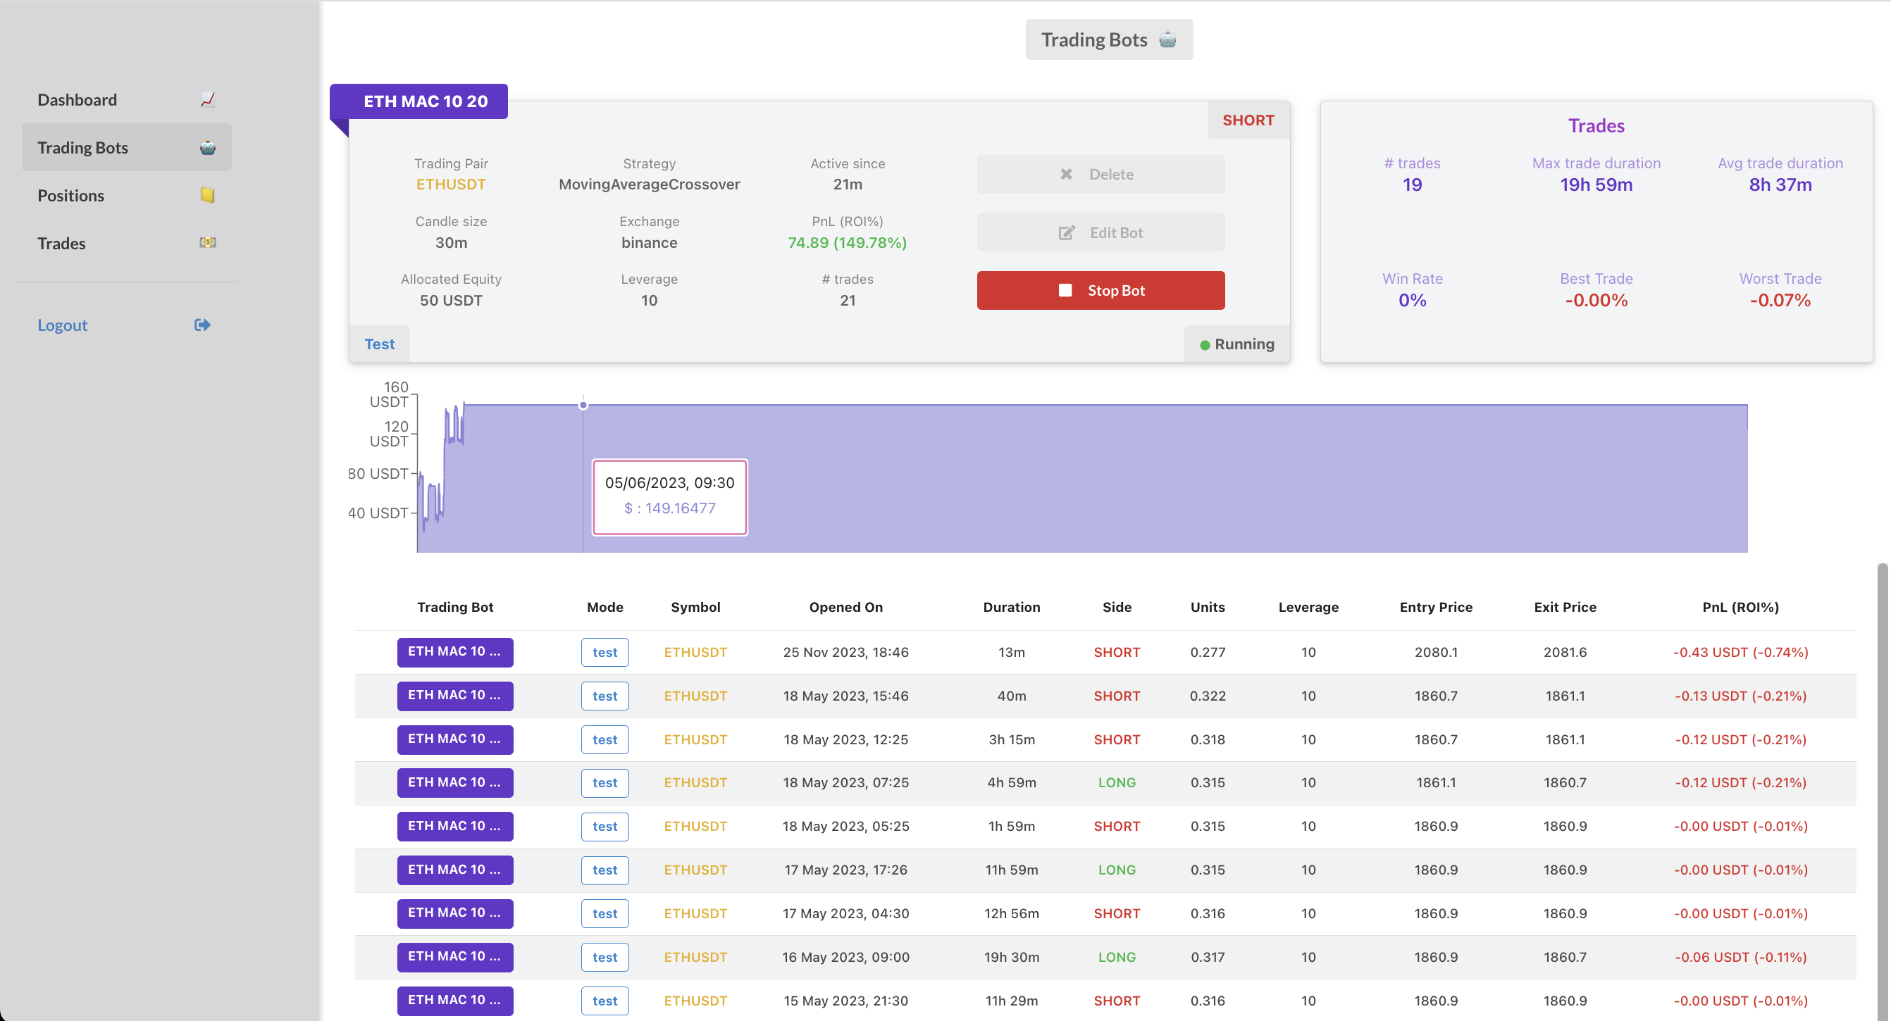Select the Test mode tab on bot card
1891x1021 pixels.
coord(380,344)
